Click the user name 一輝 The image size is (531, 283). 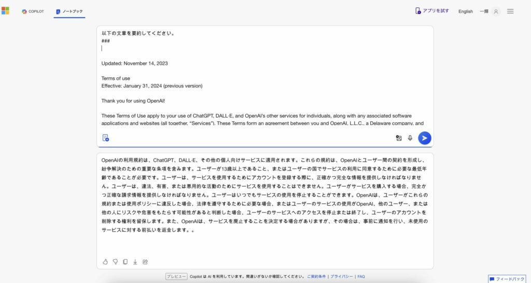484,11
